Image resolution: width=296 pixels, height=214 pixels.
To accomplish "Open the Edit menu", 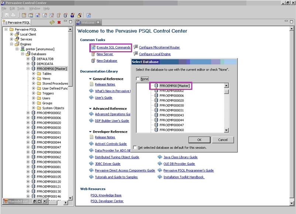I will [12, 8].
